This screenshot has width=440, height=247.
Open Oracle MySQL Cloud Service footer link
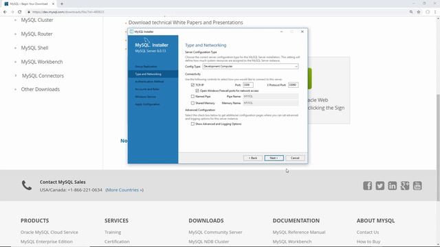49,232
